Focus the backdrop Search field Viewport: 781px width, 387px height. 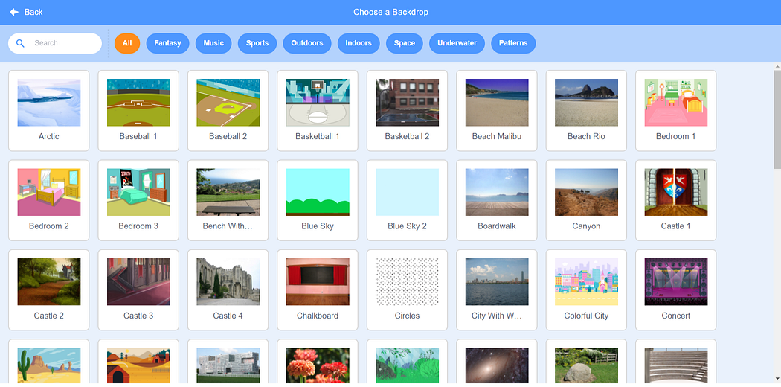click(55, 43)
